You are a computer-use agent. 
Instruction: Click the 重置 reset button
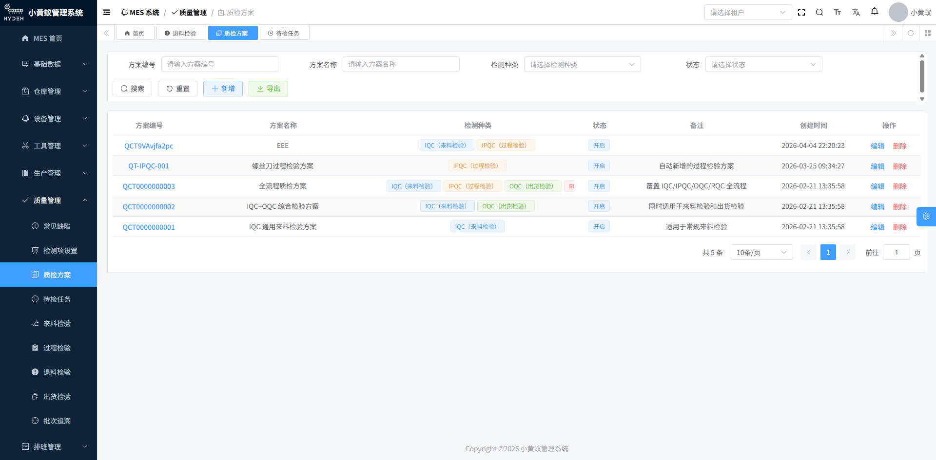coord(177,89)
